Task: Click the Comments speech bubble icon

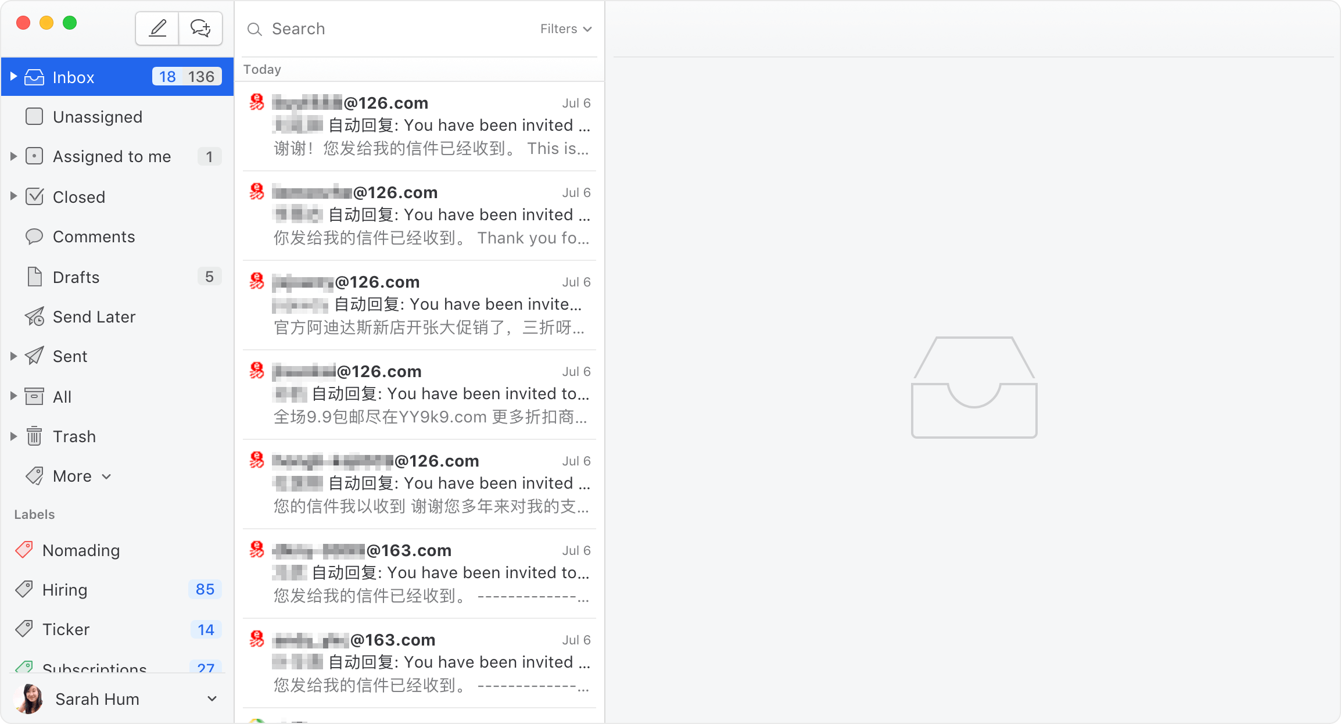Action: (34, 236)
